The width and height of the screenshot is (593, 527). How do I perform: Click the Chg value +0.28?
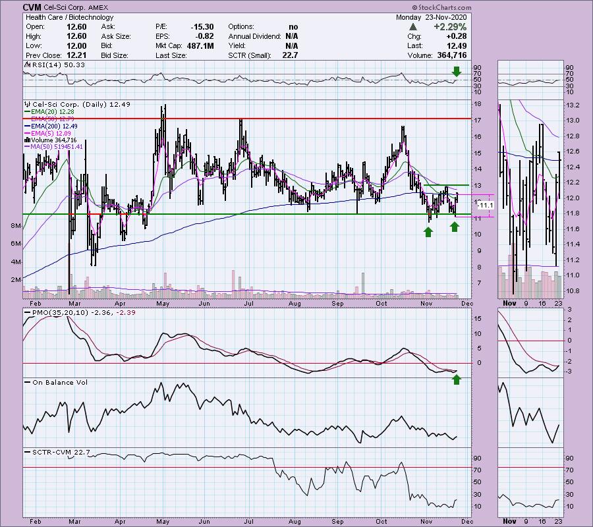[456, 36]
